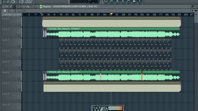Select the Track 9 label
This screenshot has height=111, width=198.
(6, 105)
